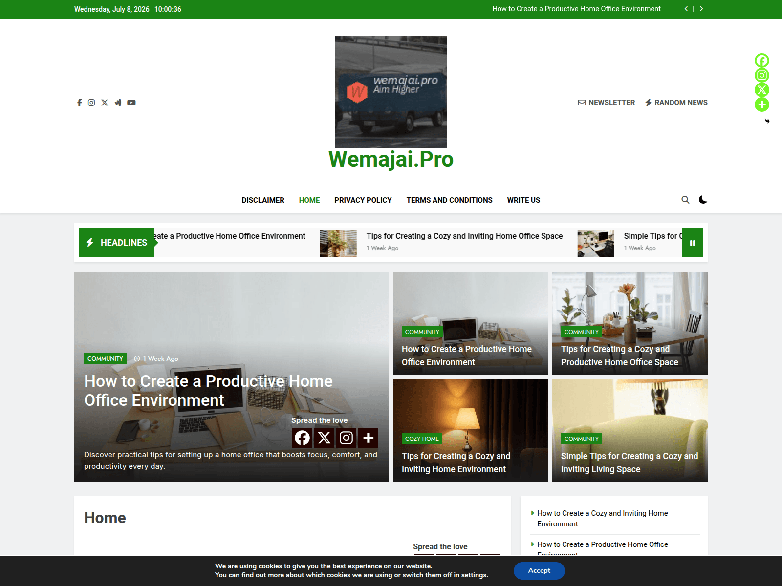Open the Disclaimer menu item
Image resolution: width=782 pixels, height=586 pixels.
pyautogui.click(x=263, y=200)
